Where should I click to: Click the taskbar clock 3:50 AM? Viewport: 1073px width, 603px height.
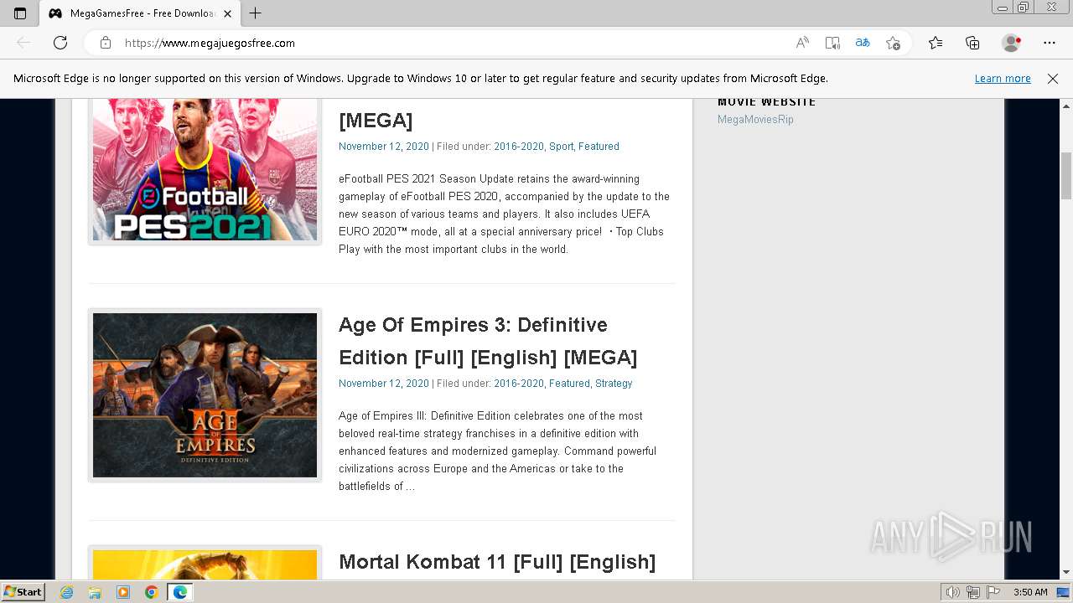[1030, 592]
